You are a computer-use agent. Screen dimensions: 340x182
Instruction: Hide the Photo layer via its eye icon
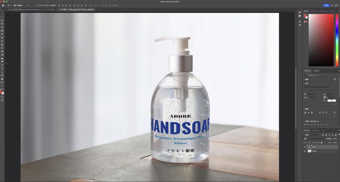[305, 151]
